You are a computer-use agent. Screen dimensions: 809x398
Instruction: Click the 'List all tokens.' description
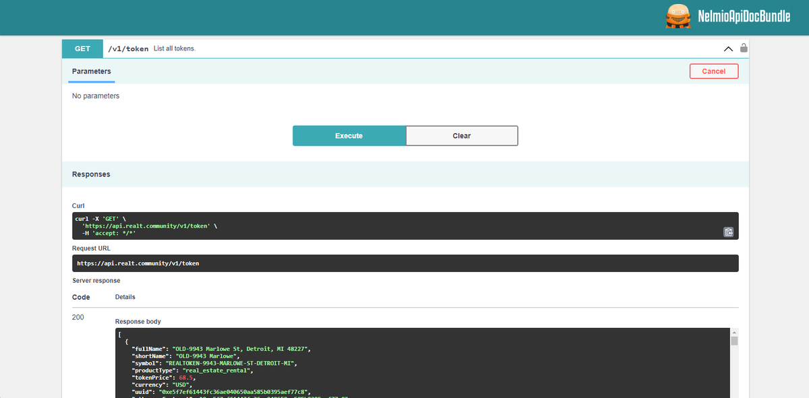pyautogui.click(x=175, y=48)
